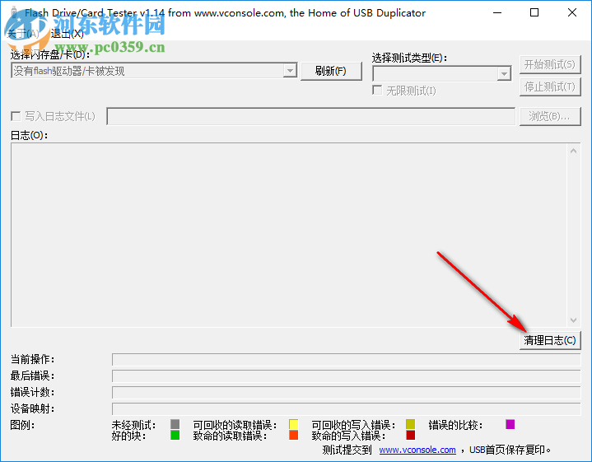Click the 日志(O) label
The width and height of the screenshot is (592, 462).
pyautogui.click(x=29, y=135)
